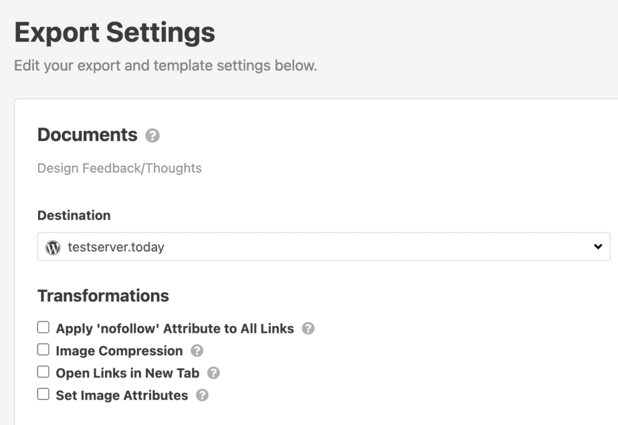
Task: Click the Transformations section heading
Action: (x=103, y=296)
